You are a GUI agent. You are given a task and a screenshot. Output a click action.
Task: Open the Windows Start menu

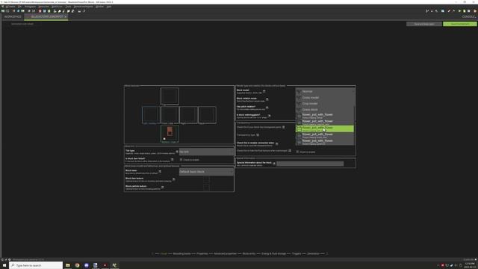[4, 265]
